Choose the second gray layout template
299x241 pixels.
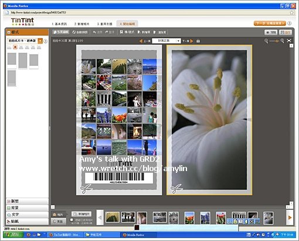pos(23,61)
